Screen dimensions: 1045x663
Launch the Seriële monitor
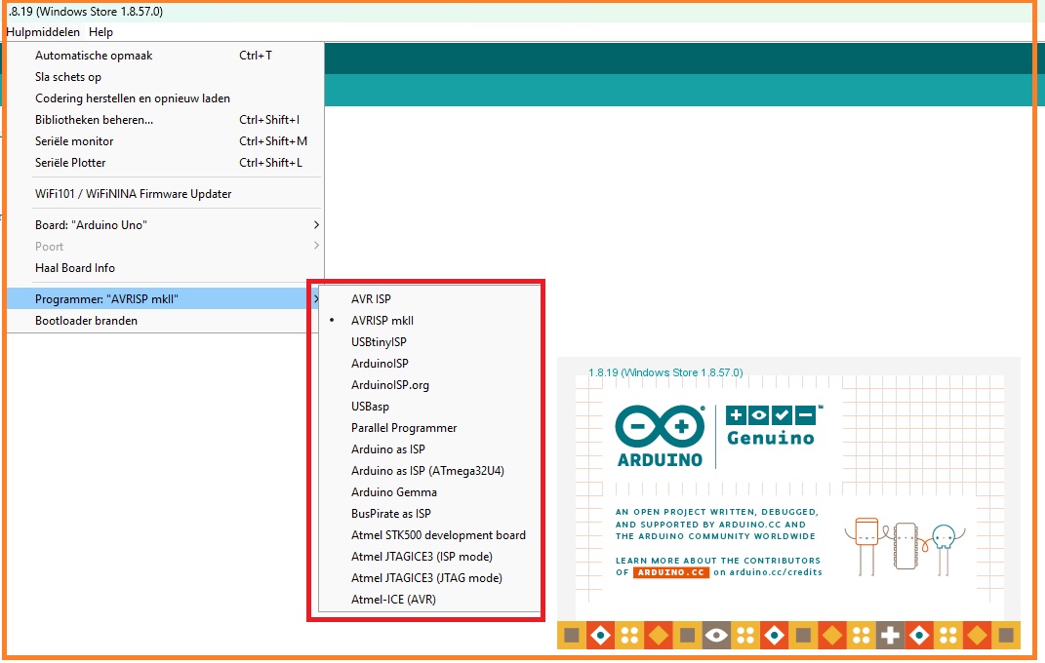[165, 141]
